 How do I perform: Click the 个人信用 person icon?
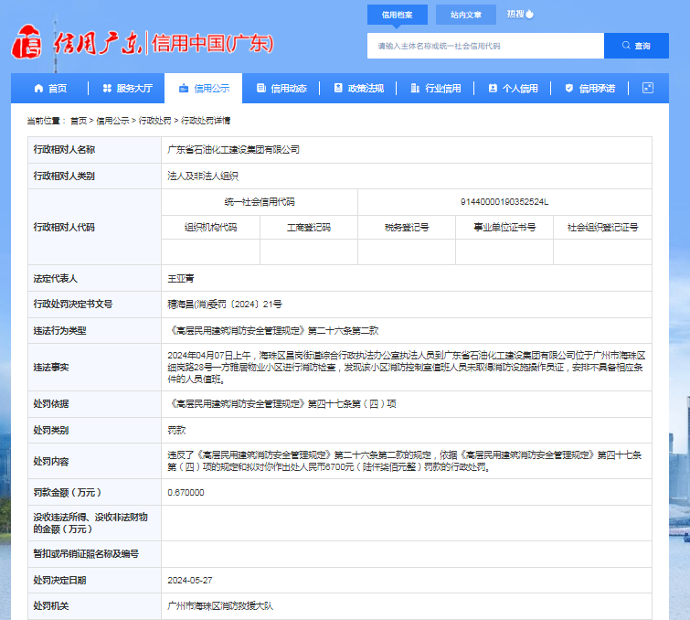(493, 88)
